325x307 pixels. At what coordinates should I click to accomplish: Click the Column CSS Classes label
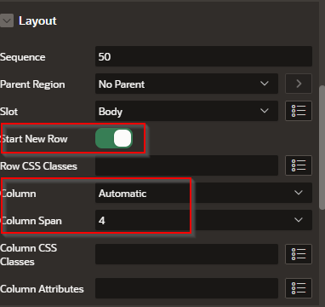coord(28,255)
